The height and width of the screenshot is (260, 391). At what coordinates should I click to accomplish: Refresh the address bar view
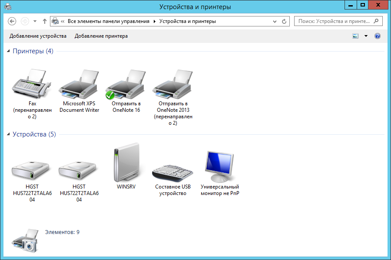click(284, 21)
